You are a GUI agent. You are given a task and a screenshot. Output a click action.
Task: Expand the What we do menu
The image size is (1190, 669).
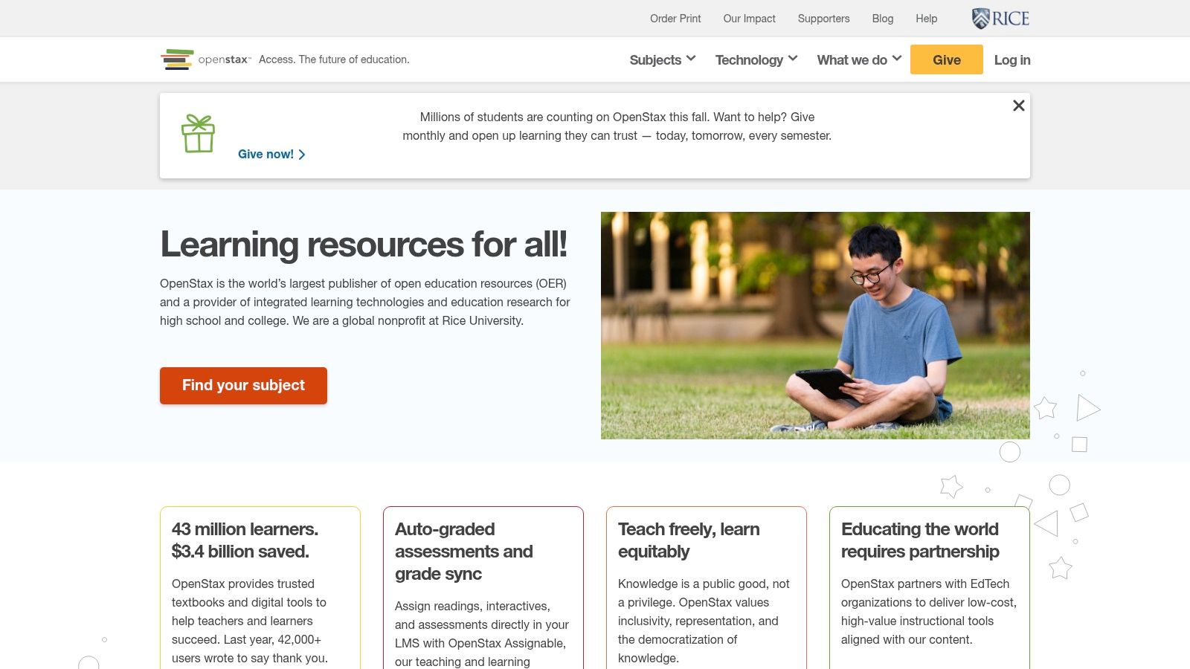859,59
